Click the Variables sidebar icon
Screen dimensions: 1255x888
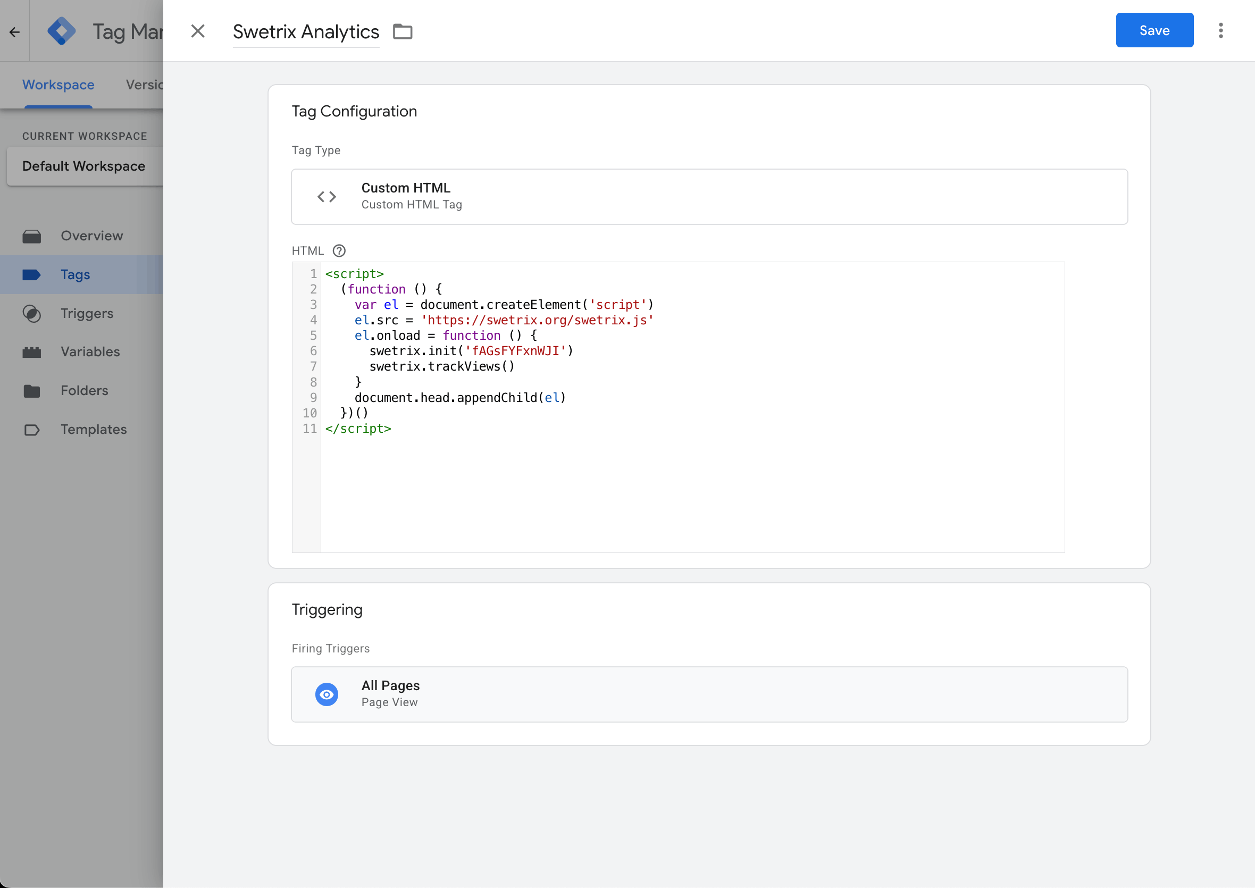pos(32,352)
